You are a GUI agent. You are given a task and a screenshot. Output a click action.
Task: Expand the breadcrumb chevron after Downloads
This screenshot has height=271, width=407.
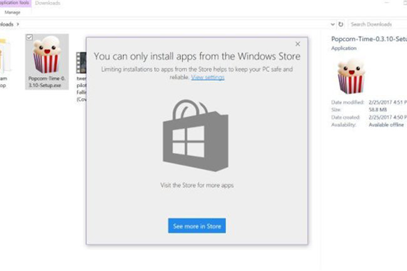click(18, 24)
